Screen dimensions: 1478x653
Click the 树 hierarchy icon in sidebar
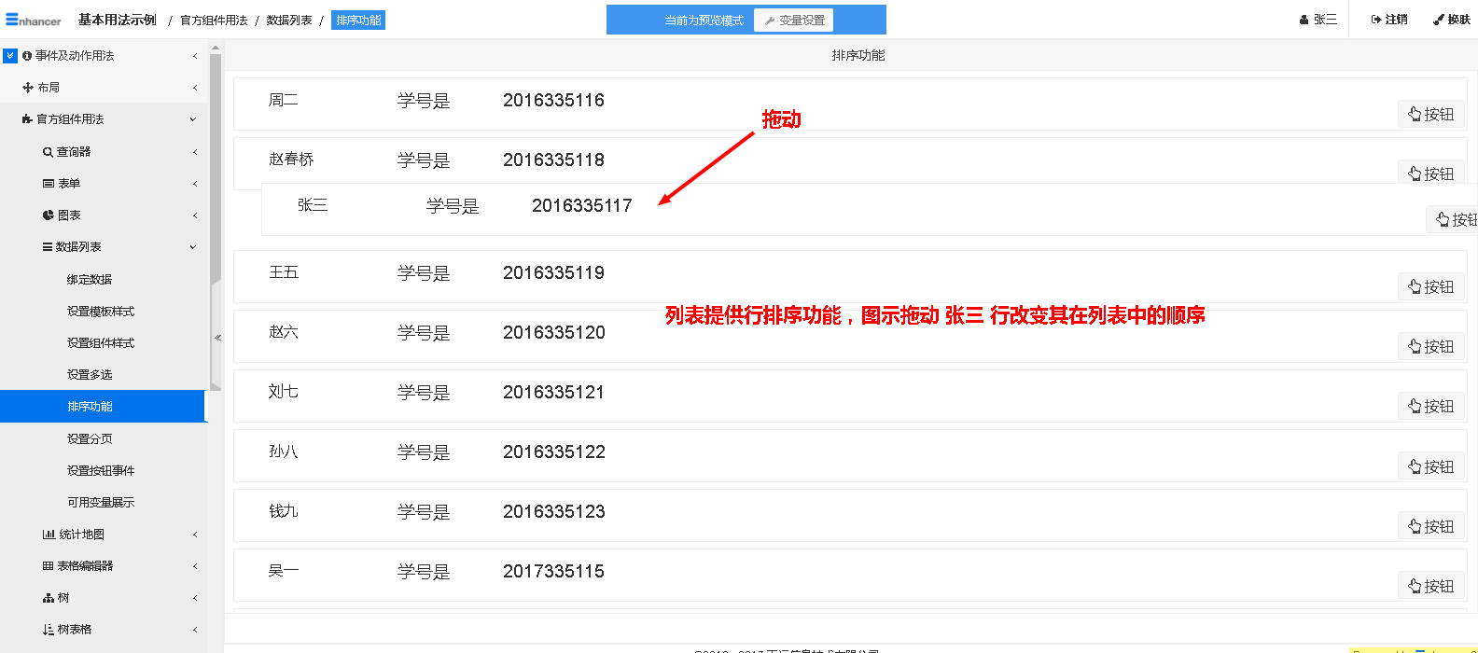pyautogui.click(x=49, y=598)
